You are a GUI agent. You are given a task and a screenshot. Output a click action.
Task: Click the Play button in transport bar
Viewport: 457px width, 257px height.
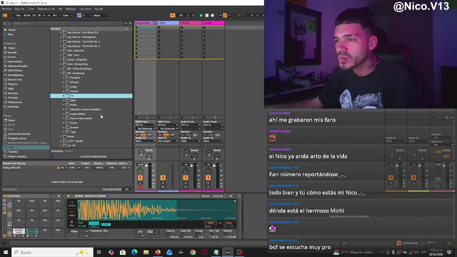pos(201,15)
